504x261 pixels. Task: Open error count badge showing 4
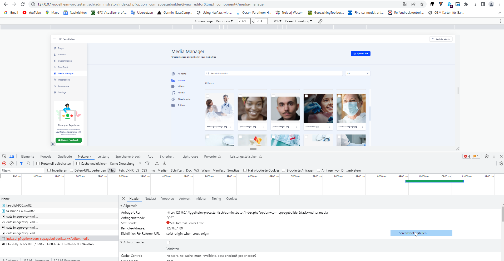(x=467, y=156)
